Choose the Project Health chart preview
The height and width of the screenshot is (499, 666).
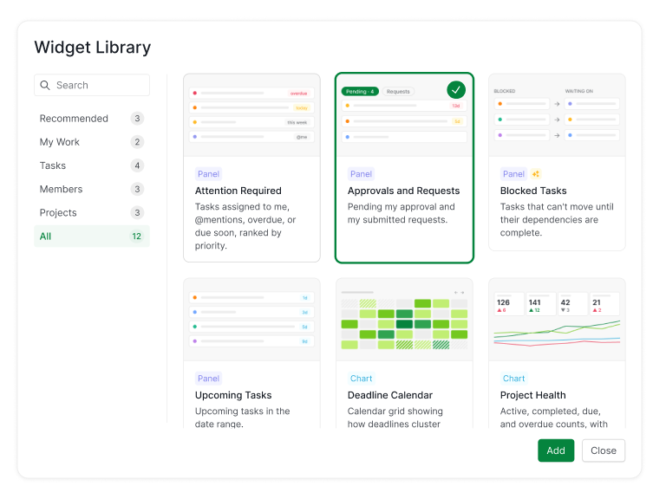pos(557,320)
